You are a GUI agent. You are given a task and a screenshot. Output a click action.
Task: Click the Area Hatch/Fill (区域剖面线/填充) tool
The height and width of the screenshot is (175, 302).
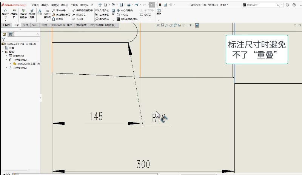128,19
